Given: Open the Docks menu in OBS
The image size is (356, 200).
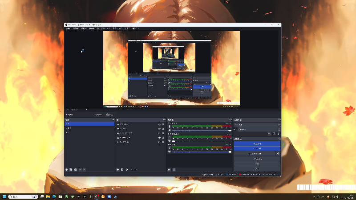Looking at the screenshot, I should point(94,28).
